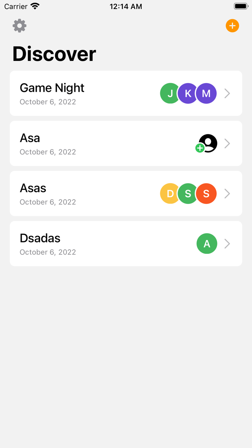Tap the orange plus button to create event
The width and height of the screenshot is (252, 448).
(232, 26)
